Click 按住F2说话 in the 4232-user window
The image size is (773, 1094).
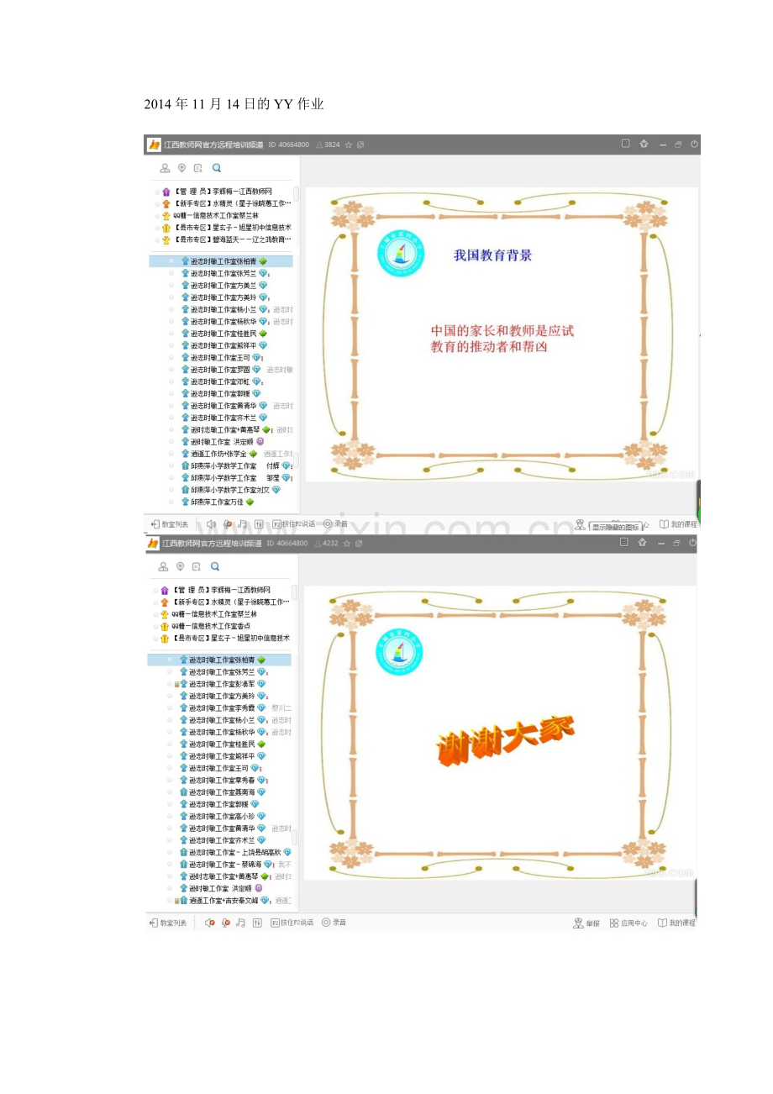292,923
